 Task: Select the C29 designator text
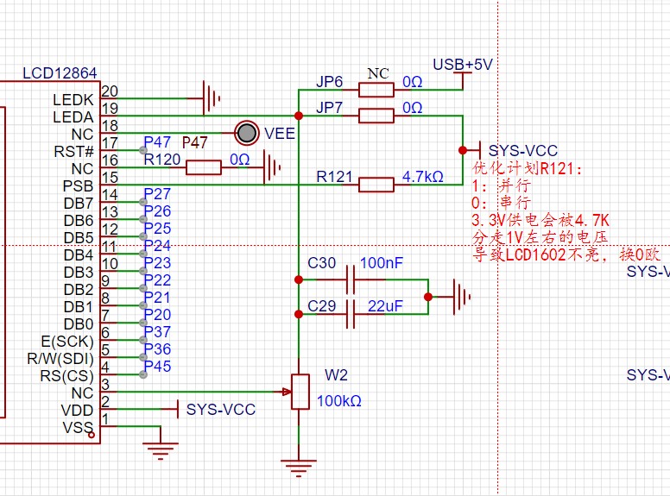point(322,306)
